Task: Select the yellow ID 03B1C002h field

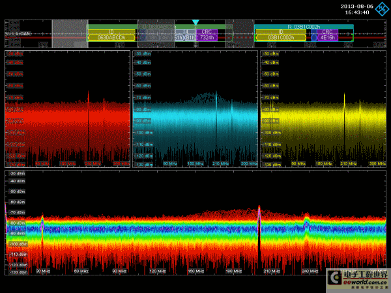Action: point(280,35)
